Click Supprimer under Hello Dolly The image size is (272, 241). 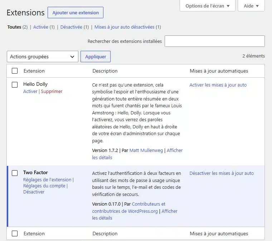52,91
